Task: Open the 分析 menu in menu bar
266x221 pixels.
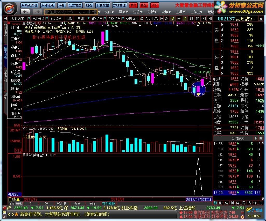Action: pos(152,12)
